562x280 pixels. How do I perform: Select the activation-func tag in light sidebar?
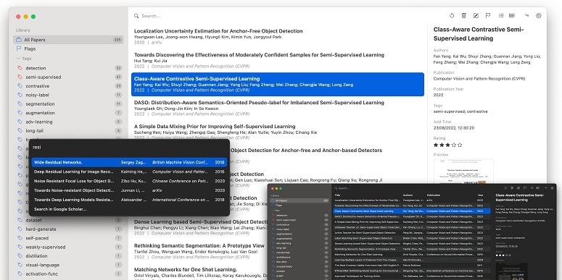click(x=69, y=274)
